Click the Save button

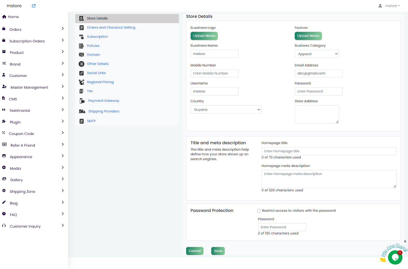click(218, 251)
